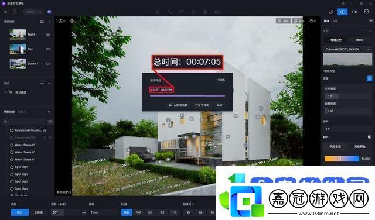Click the icon at environment panel top right

click(x=370, y=21)
